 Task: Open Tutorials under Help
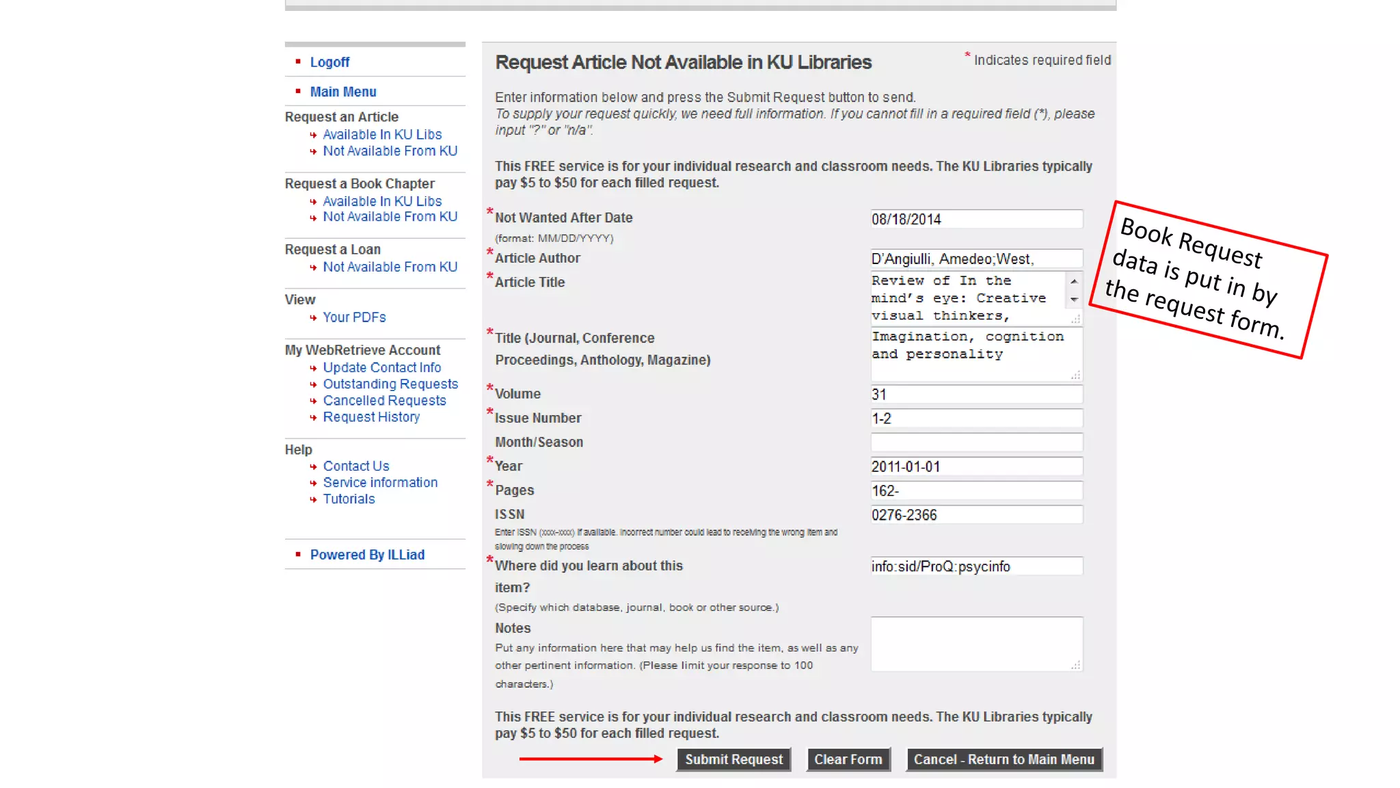click(349, 499)
